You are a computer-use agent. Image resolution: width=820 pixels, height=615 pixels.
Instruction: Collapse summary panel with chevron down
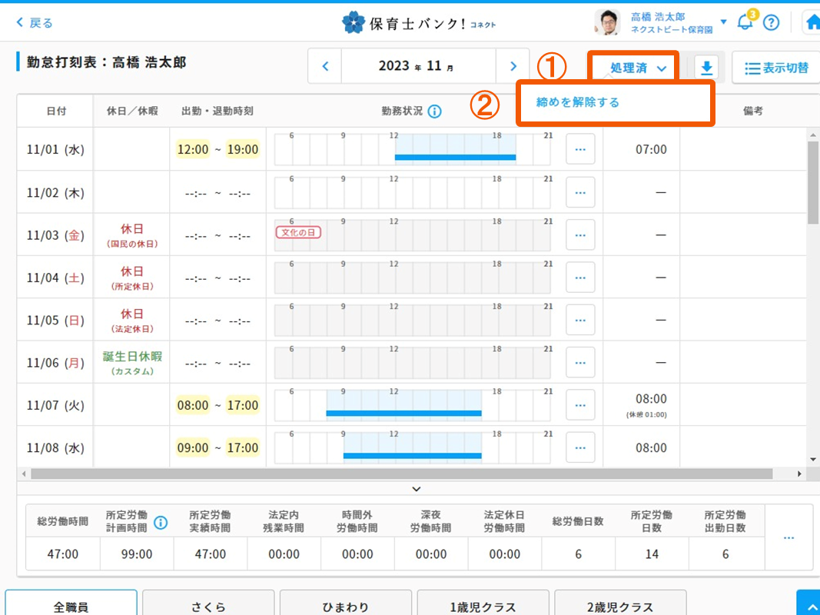[416, 489]
